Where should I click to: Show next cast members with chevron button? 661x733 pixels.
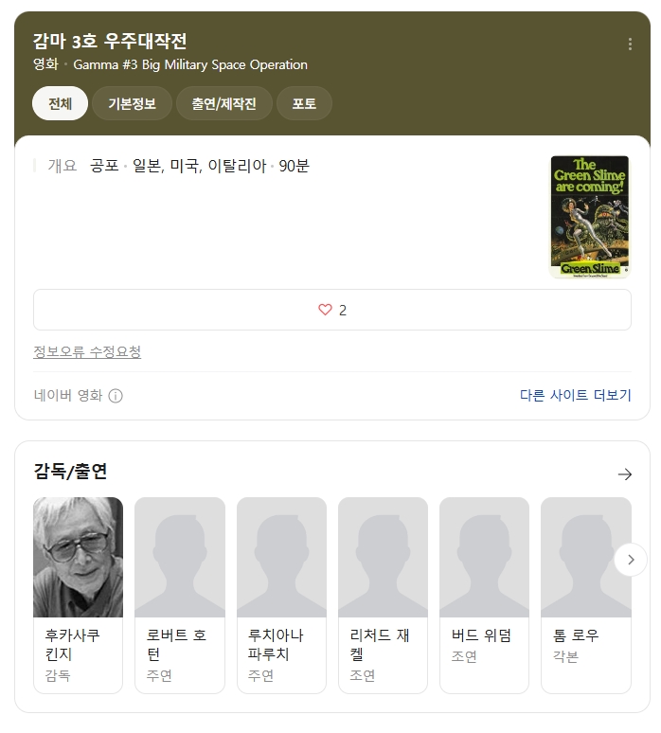(x=631, y=560)
